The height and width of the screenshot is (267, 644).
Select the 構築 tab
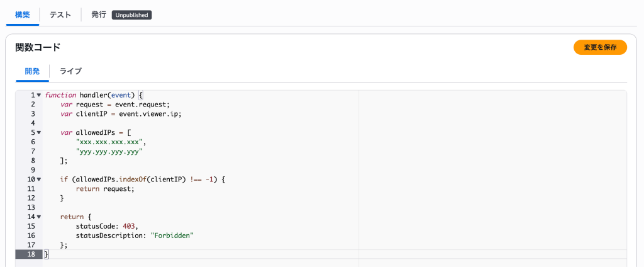point(23,15)
